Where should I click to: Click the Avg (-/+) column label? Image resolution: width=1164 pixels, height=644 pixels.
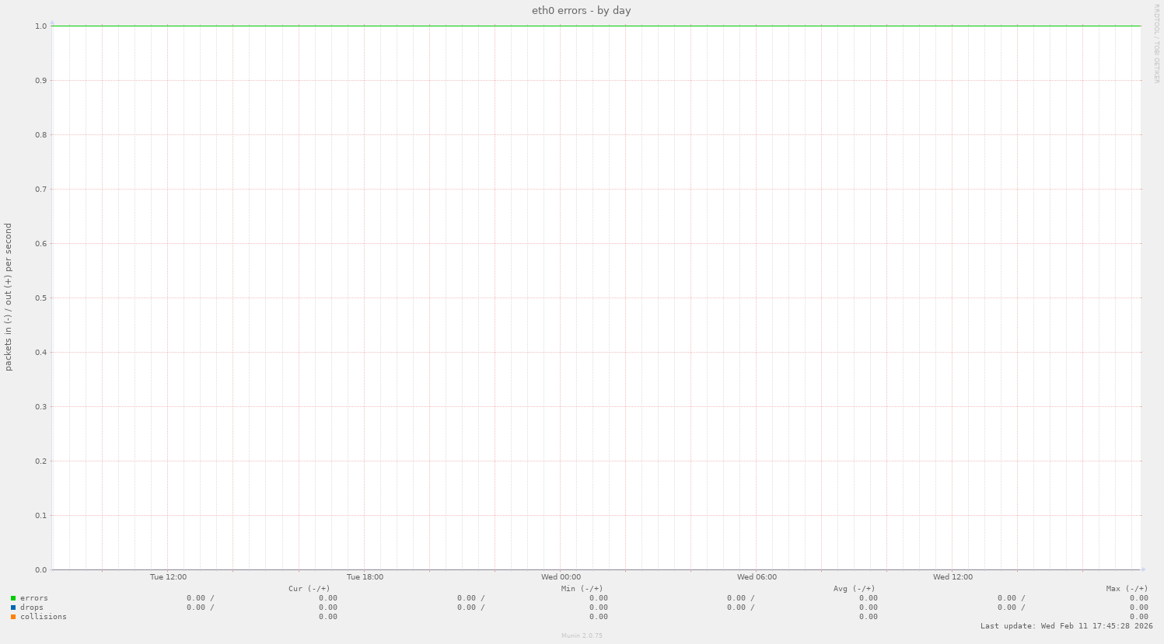[853, 588]
